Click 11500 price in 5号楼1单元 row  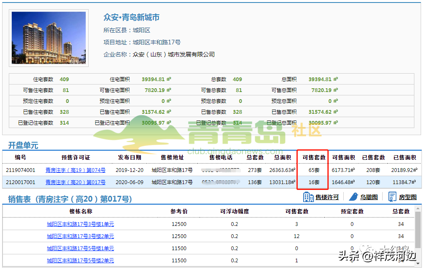click(x=179, y=249)
